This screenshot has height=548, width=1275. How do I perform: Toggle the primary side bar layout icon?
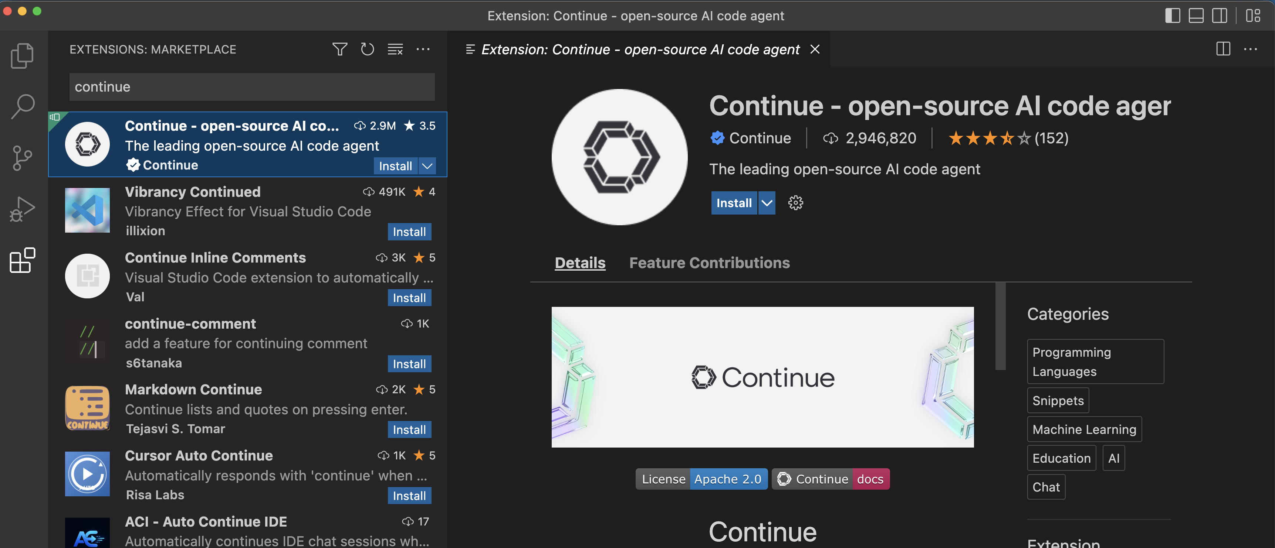1172,15
